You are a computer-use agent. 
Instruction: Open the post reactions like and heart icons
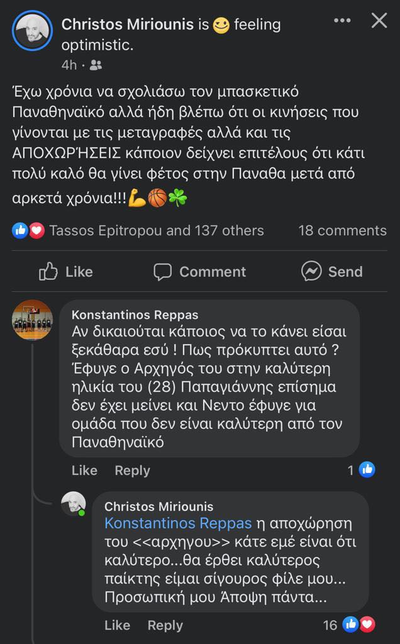coord(28,231)
